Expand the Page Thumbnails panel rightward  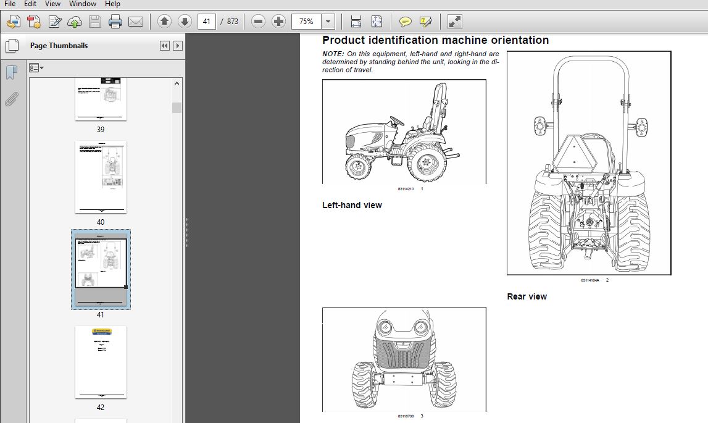177,46
